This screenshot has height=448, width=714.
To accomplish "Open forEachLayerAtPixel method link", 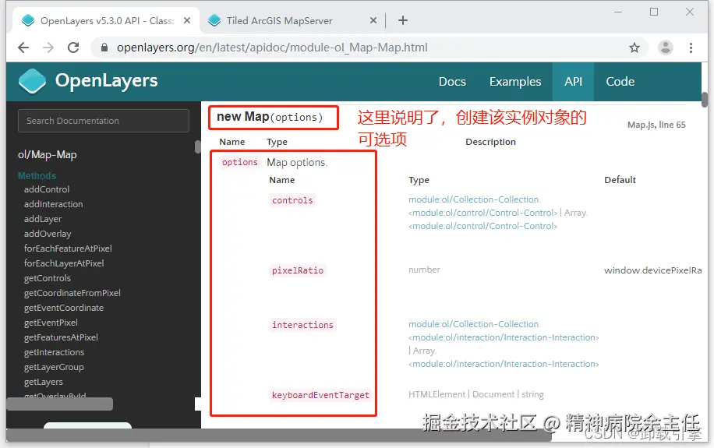I will click(x=64, y=263).
